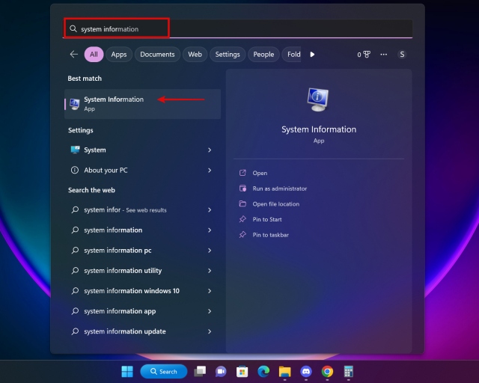This screenshot has width=479, height=383.
Task: Choose Run as administrator
Action: [279, 189]
